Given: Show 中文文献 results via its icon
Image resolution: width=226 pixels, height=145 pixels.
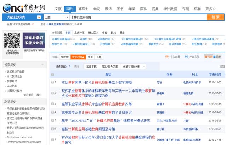Looking at the screenshot, I should coord(167,57).
